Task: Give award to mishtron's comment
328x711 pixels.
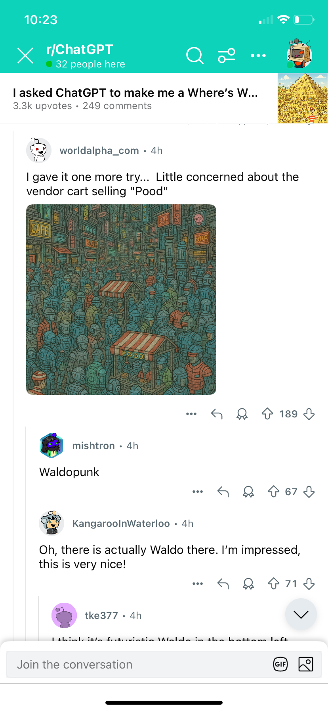Action: coord(248,492)
